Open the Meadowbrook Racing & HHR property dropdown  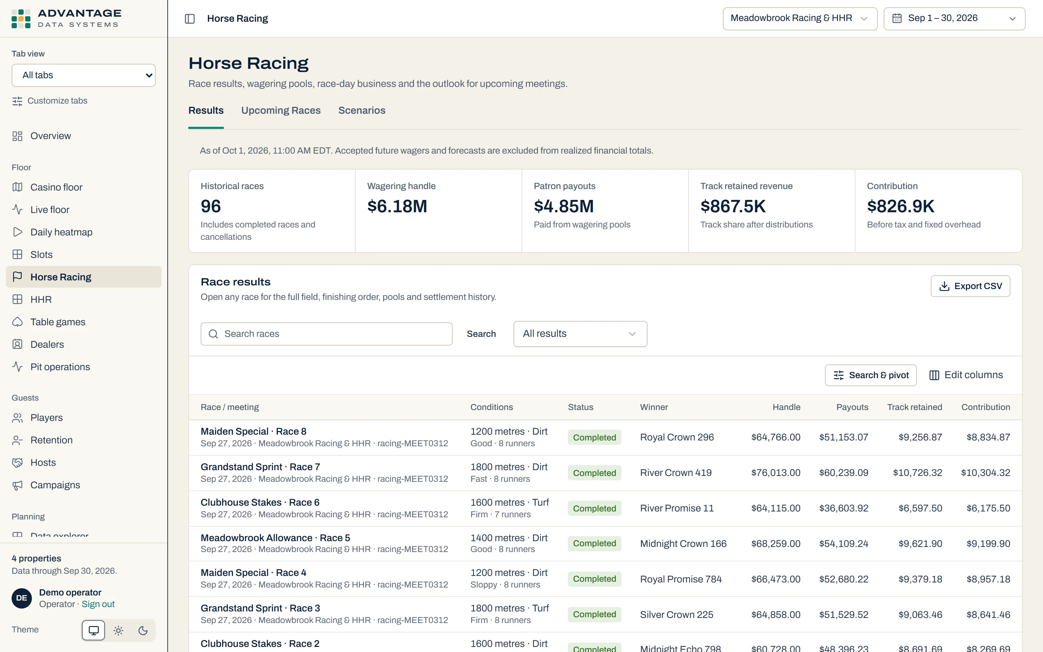pos(800,18)
